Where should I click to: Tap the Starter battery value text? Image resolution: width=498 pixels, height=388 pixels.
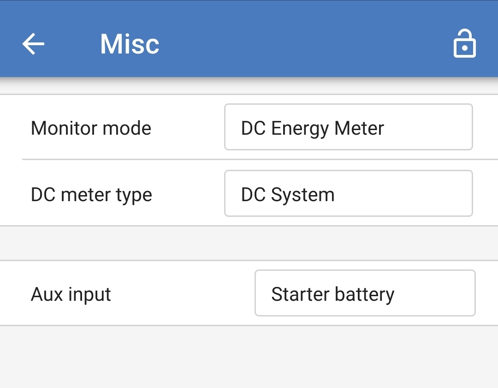point(332,294)
